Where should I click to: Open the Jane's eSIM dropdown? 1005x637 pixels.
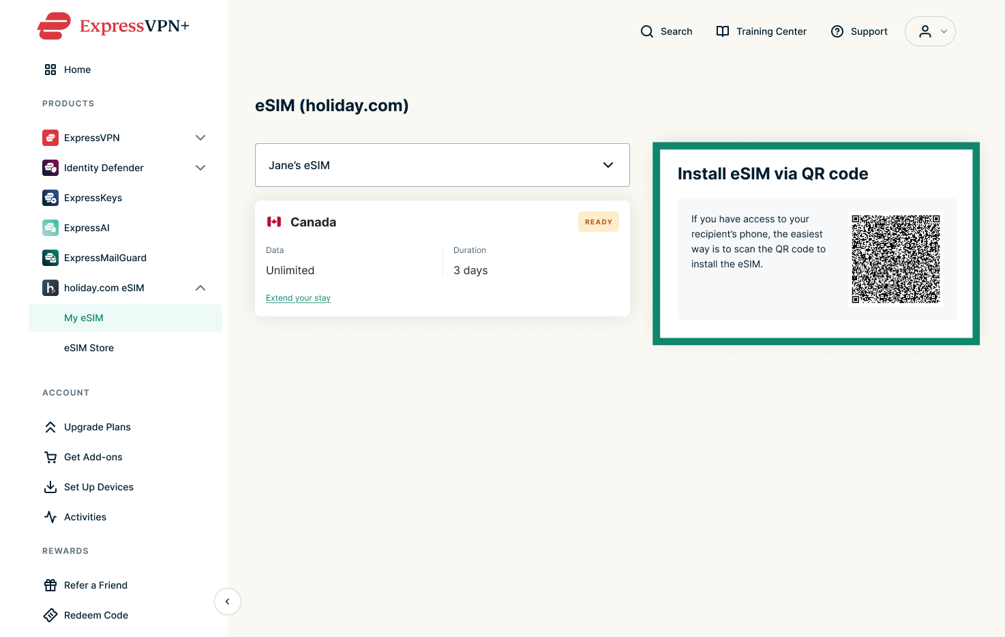click(442, 165)
